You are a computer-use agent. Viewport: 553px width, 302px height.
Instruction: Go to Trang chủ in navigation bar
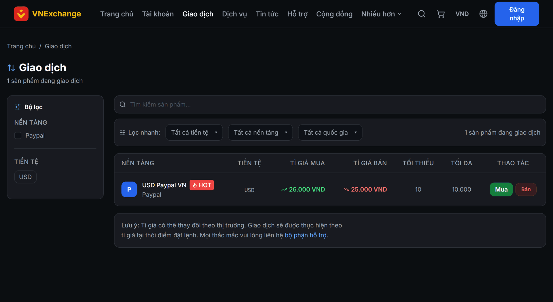click(x=117, y=14)
